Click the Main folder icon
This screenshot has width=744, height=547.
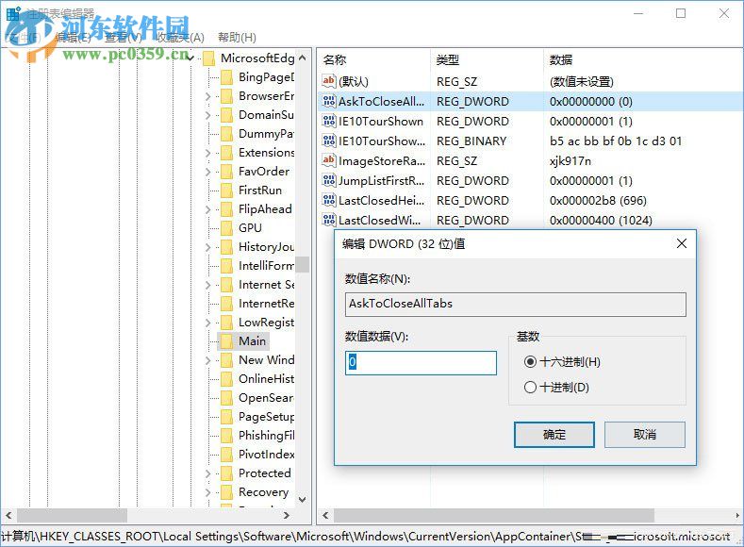(227, 341)
